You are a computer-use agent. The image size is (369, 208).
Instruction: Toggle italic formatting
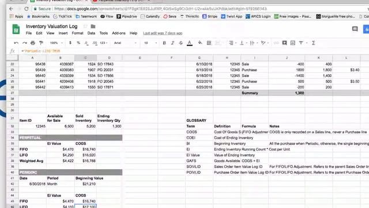(x=172, y=43)
